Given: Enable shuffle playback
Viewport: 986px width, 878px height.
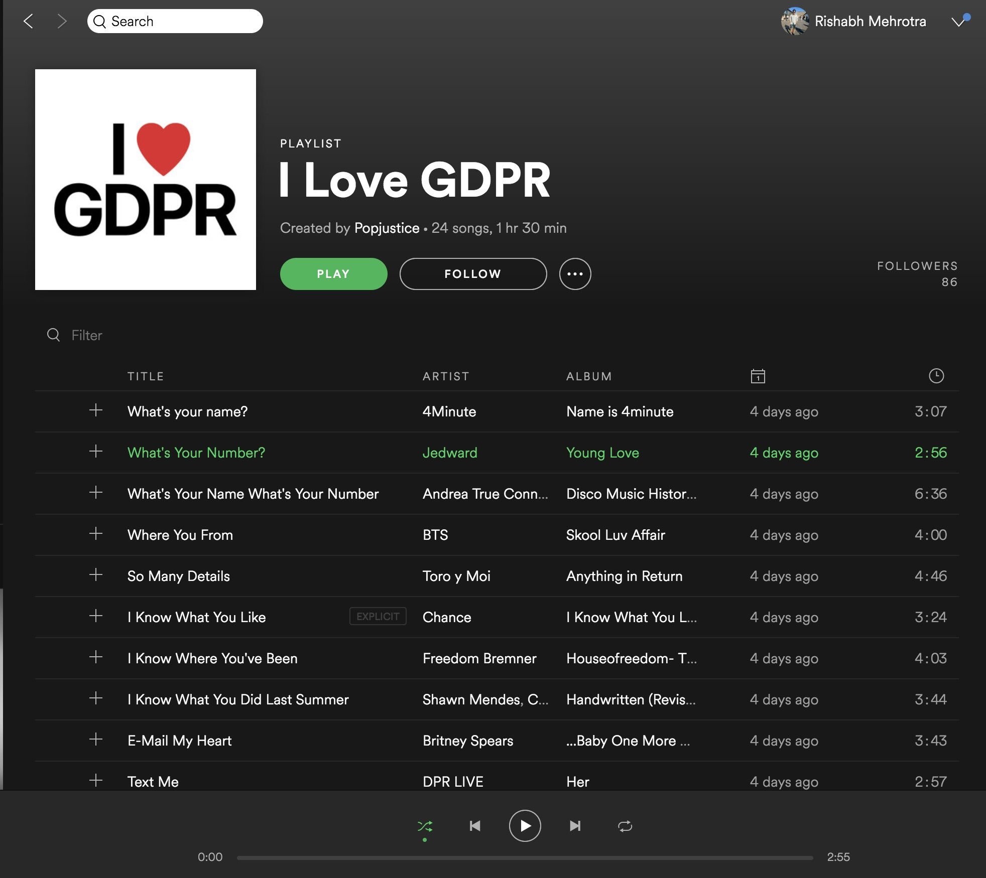Looking at the screenshot, I should pyautogui.click(x=425, y=826).
